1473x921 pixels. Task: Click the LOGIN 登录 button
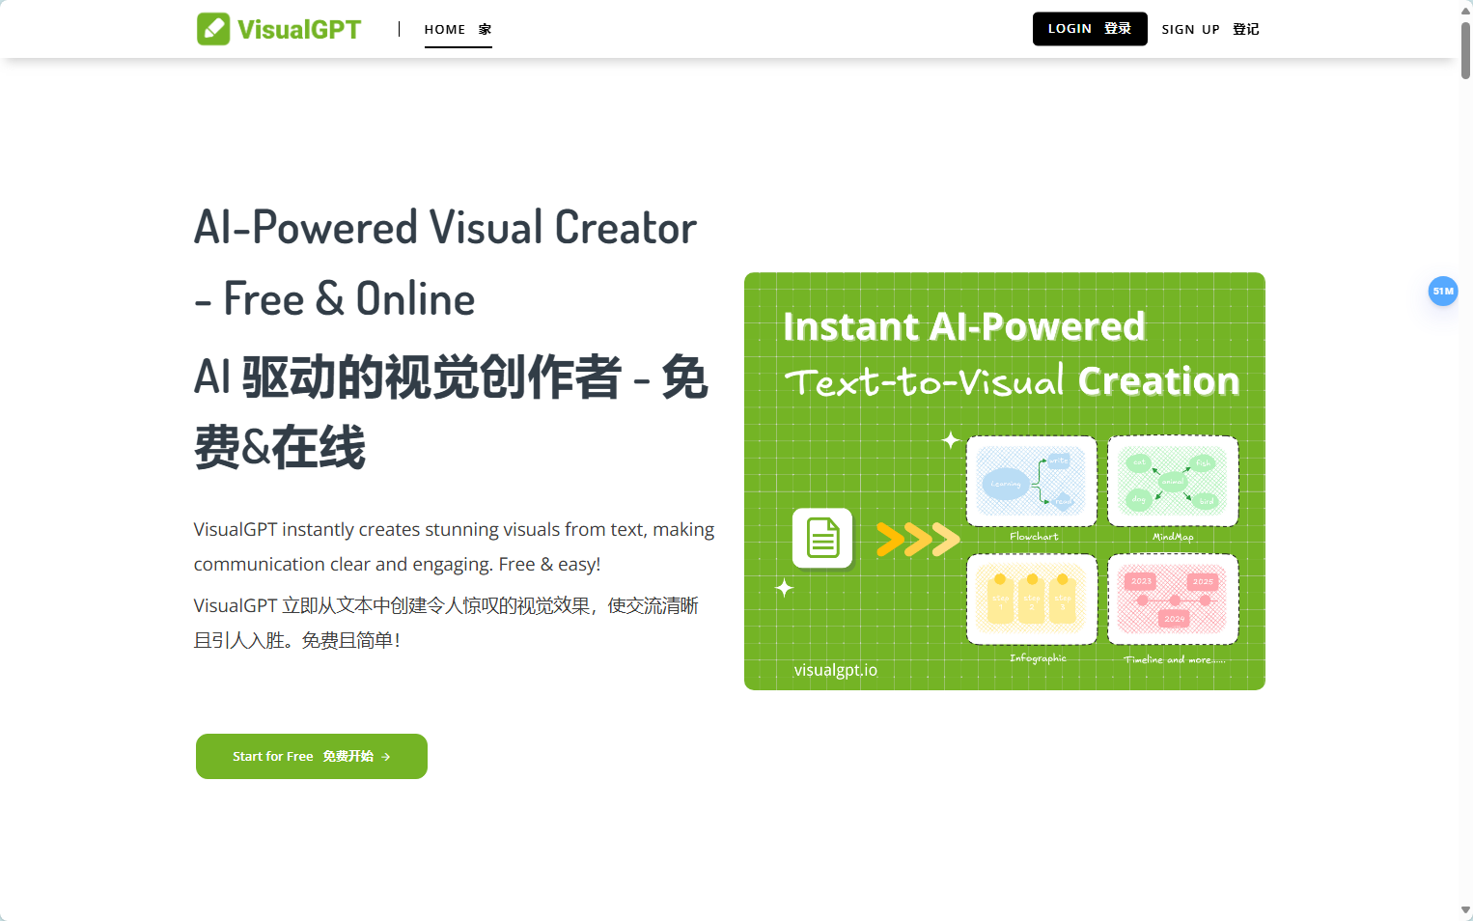click(1090, 29)
